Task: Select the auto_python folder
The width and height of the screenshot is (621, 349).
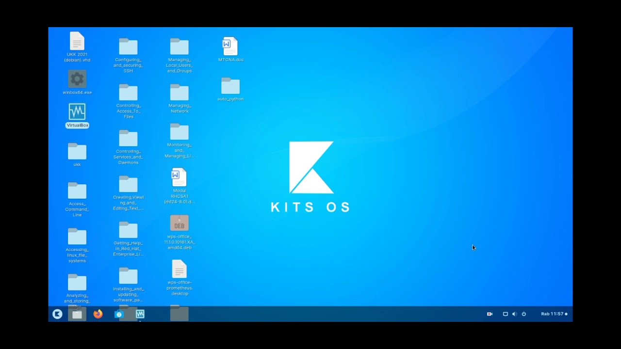Action: 230,89
